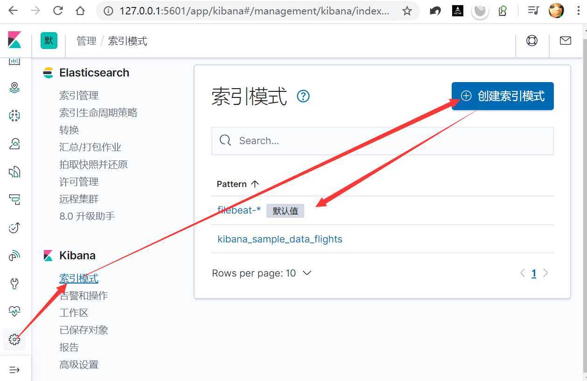Click the Kibana logo icon
Image resolution: width=587 pixels, height=381 pixels.
(x=14, y=40)
